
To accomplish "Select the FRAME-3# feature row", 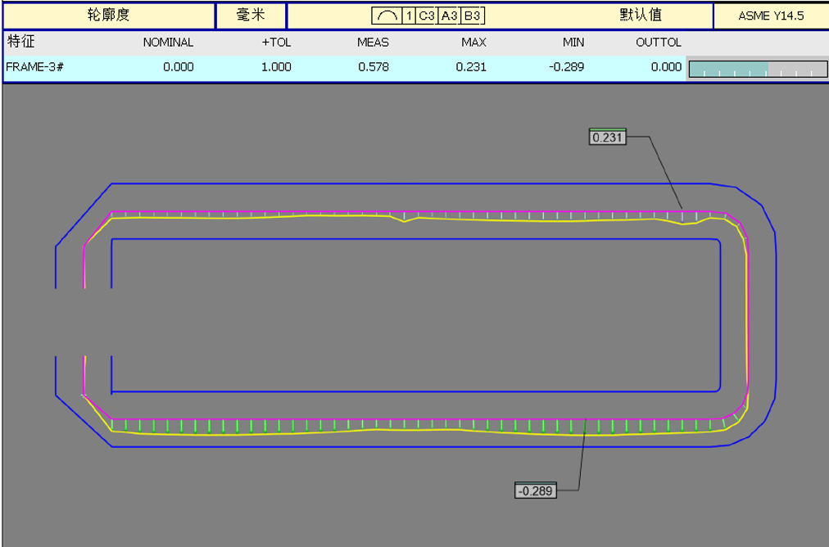I will [x=35, y=67].
